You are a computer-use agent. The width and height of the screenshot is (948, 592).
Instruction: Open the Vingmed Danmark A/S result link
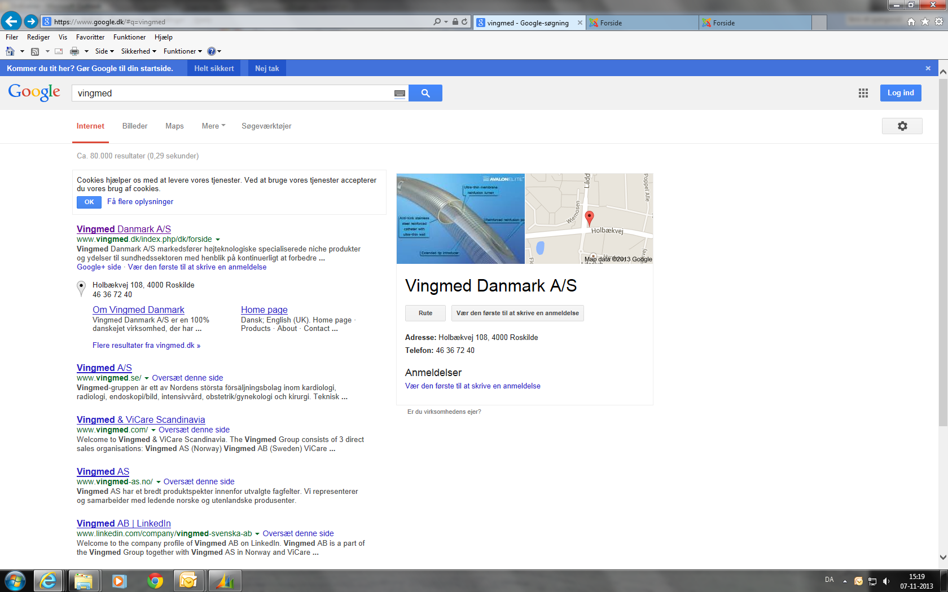pos(124,229)
